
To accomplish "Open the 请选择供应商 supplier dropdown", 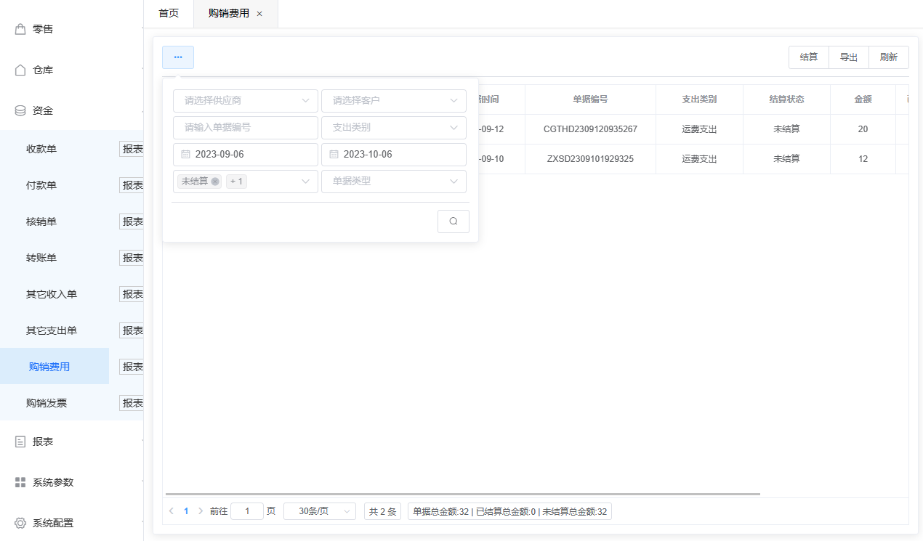I will (x=245, y=101).
